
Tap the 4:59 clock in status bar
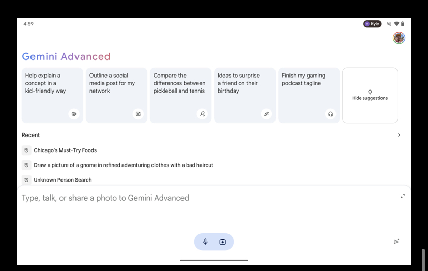(28, 24)
